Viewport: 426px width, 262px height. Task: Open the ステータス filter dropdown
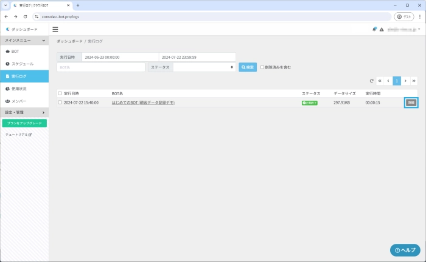[x=204, y=67]
